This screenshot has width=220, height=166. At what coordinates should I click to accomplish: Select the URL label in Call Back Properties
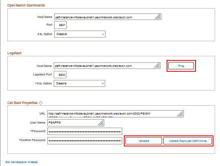pos(42,114)
